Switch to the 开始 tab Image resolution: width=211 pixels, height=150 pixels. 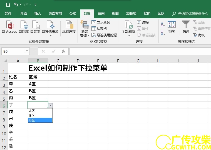(24, 13)
